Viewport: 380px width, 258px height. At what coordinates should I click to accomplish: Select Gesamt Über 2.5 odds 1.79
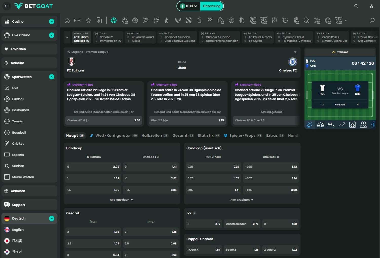[93, 243]
